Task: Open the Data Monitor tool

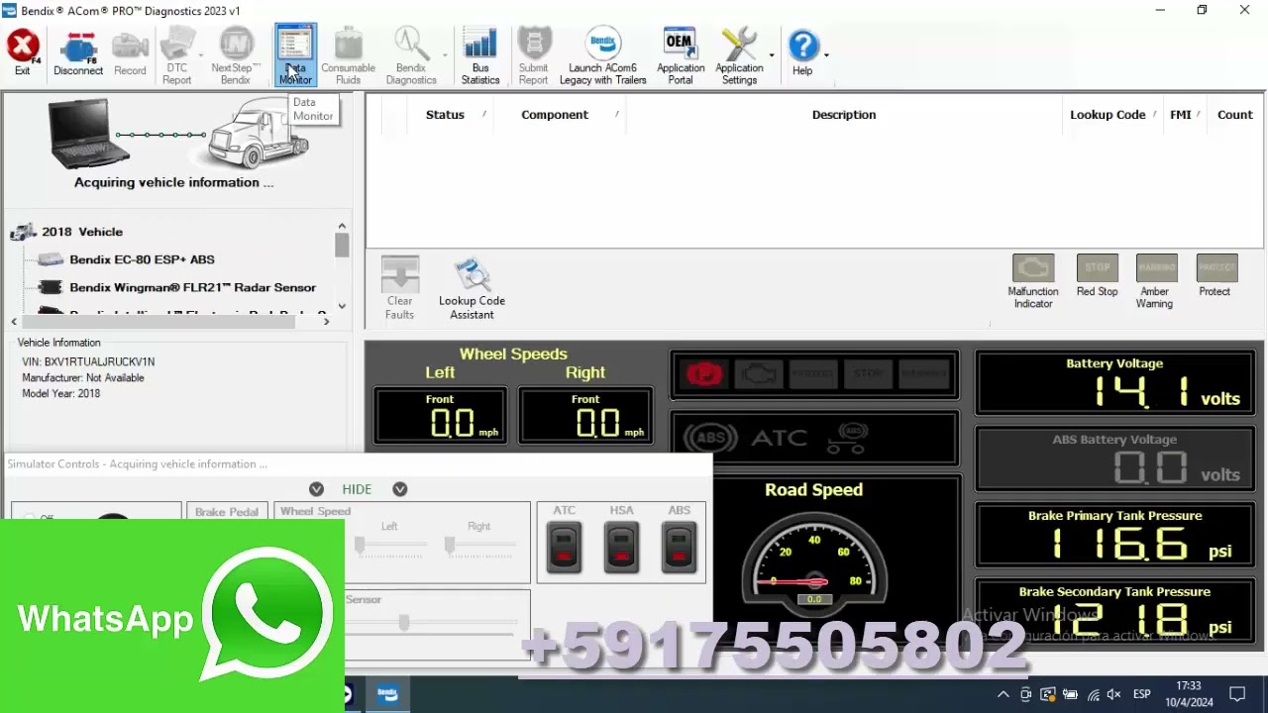Action: coord(295,55)
